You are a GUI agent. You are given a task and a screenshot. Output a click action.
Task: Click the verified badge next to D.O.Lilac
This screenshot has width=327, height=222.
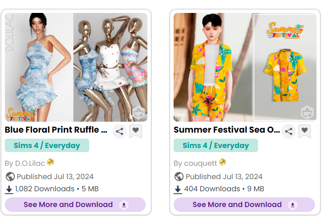[x=50, y=163]
